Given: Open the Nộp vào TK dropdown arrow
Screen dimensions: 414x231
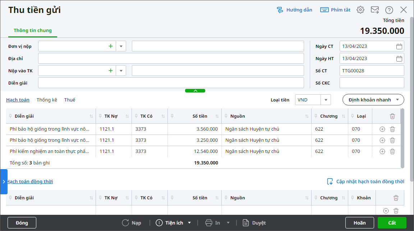Looking at the screenshot, I should pos(121,71).
